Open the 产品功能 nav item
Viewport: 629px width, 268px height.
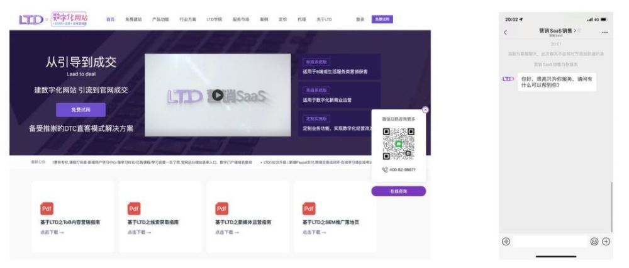pyautogui.click(x=160, y=20)
